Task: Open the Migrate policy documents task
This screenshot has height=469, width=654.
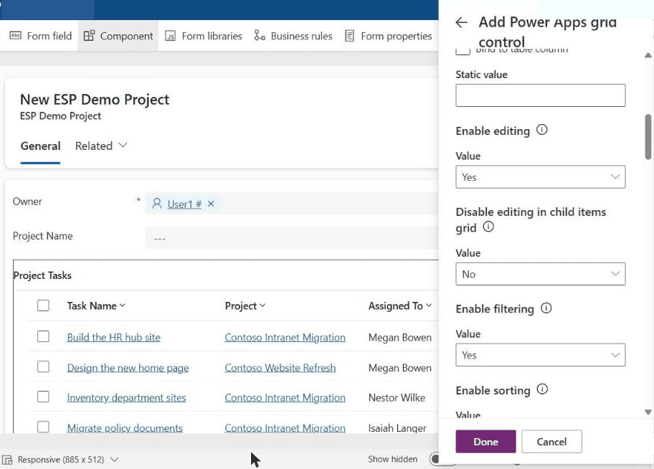Action: (125, 427)
